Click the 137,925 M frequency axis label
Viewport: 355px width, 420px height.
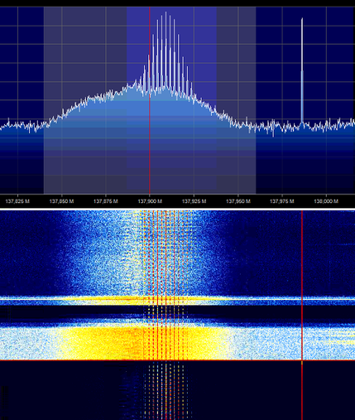pyautogui.click(x=194, y=201)
